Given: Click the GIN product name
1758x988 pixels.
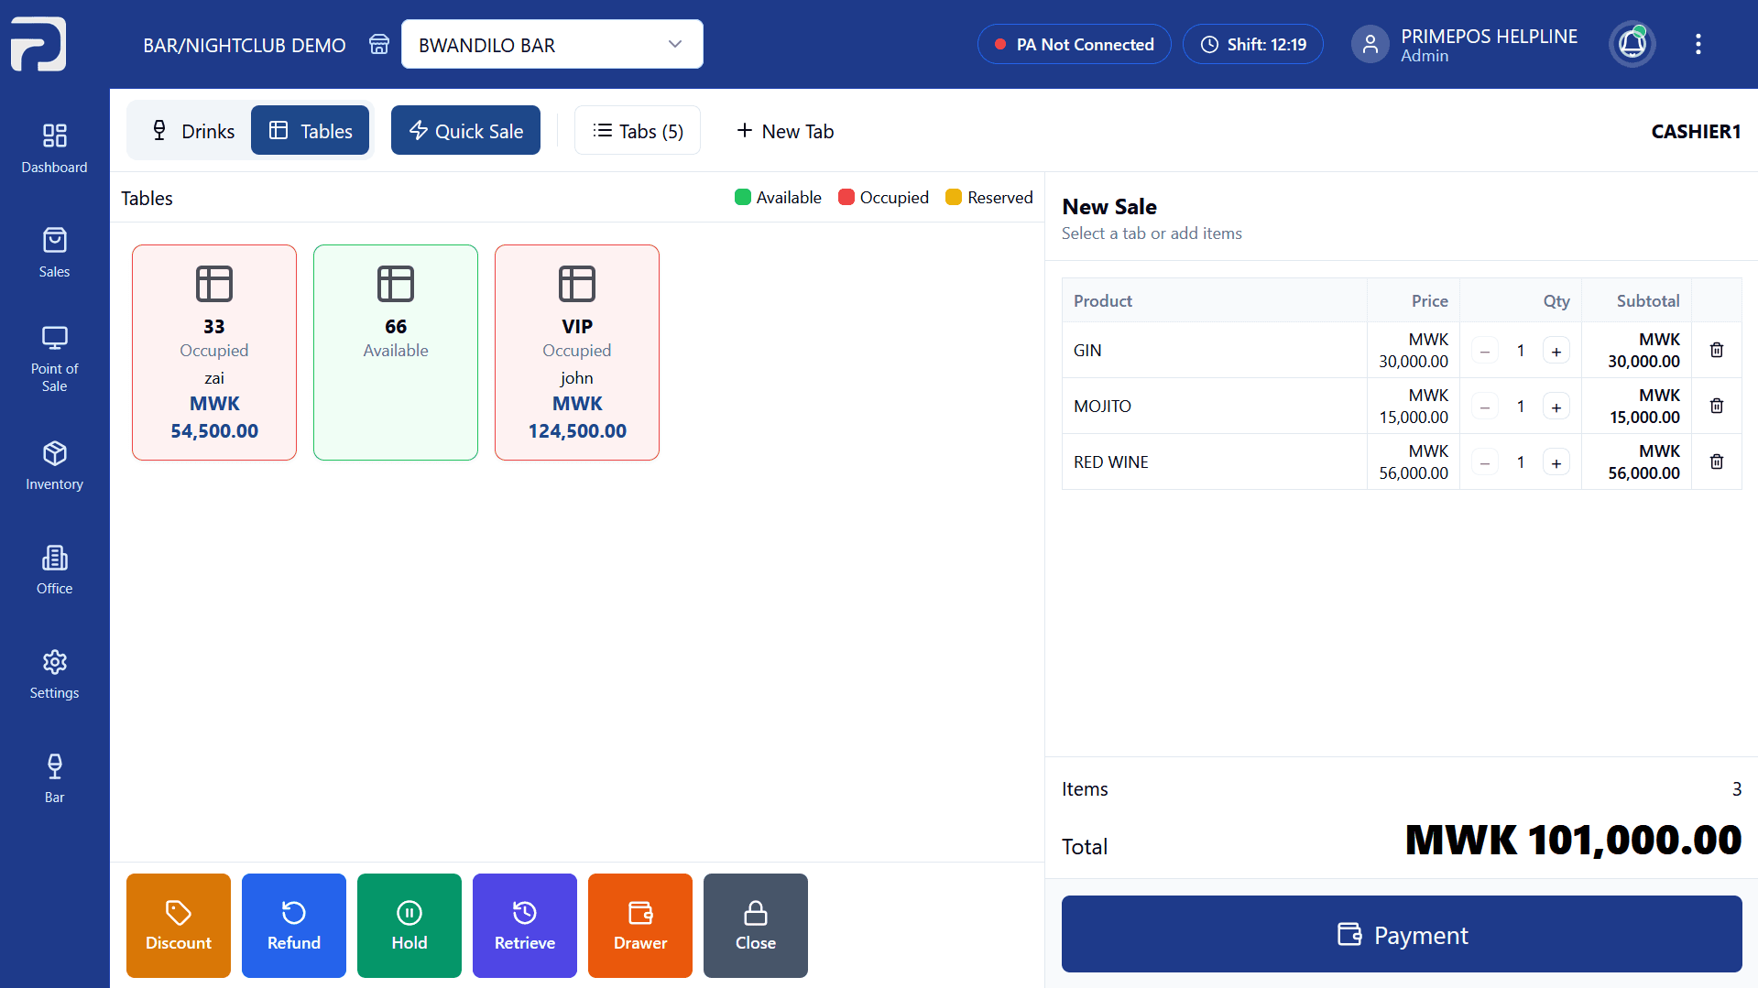Looking at the screenshot, I should coord(1087,350).
